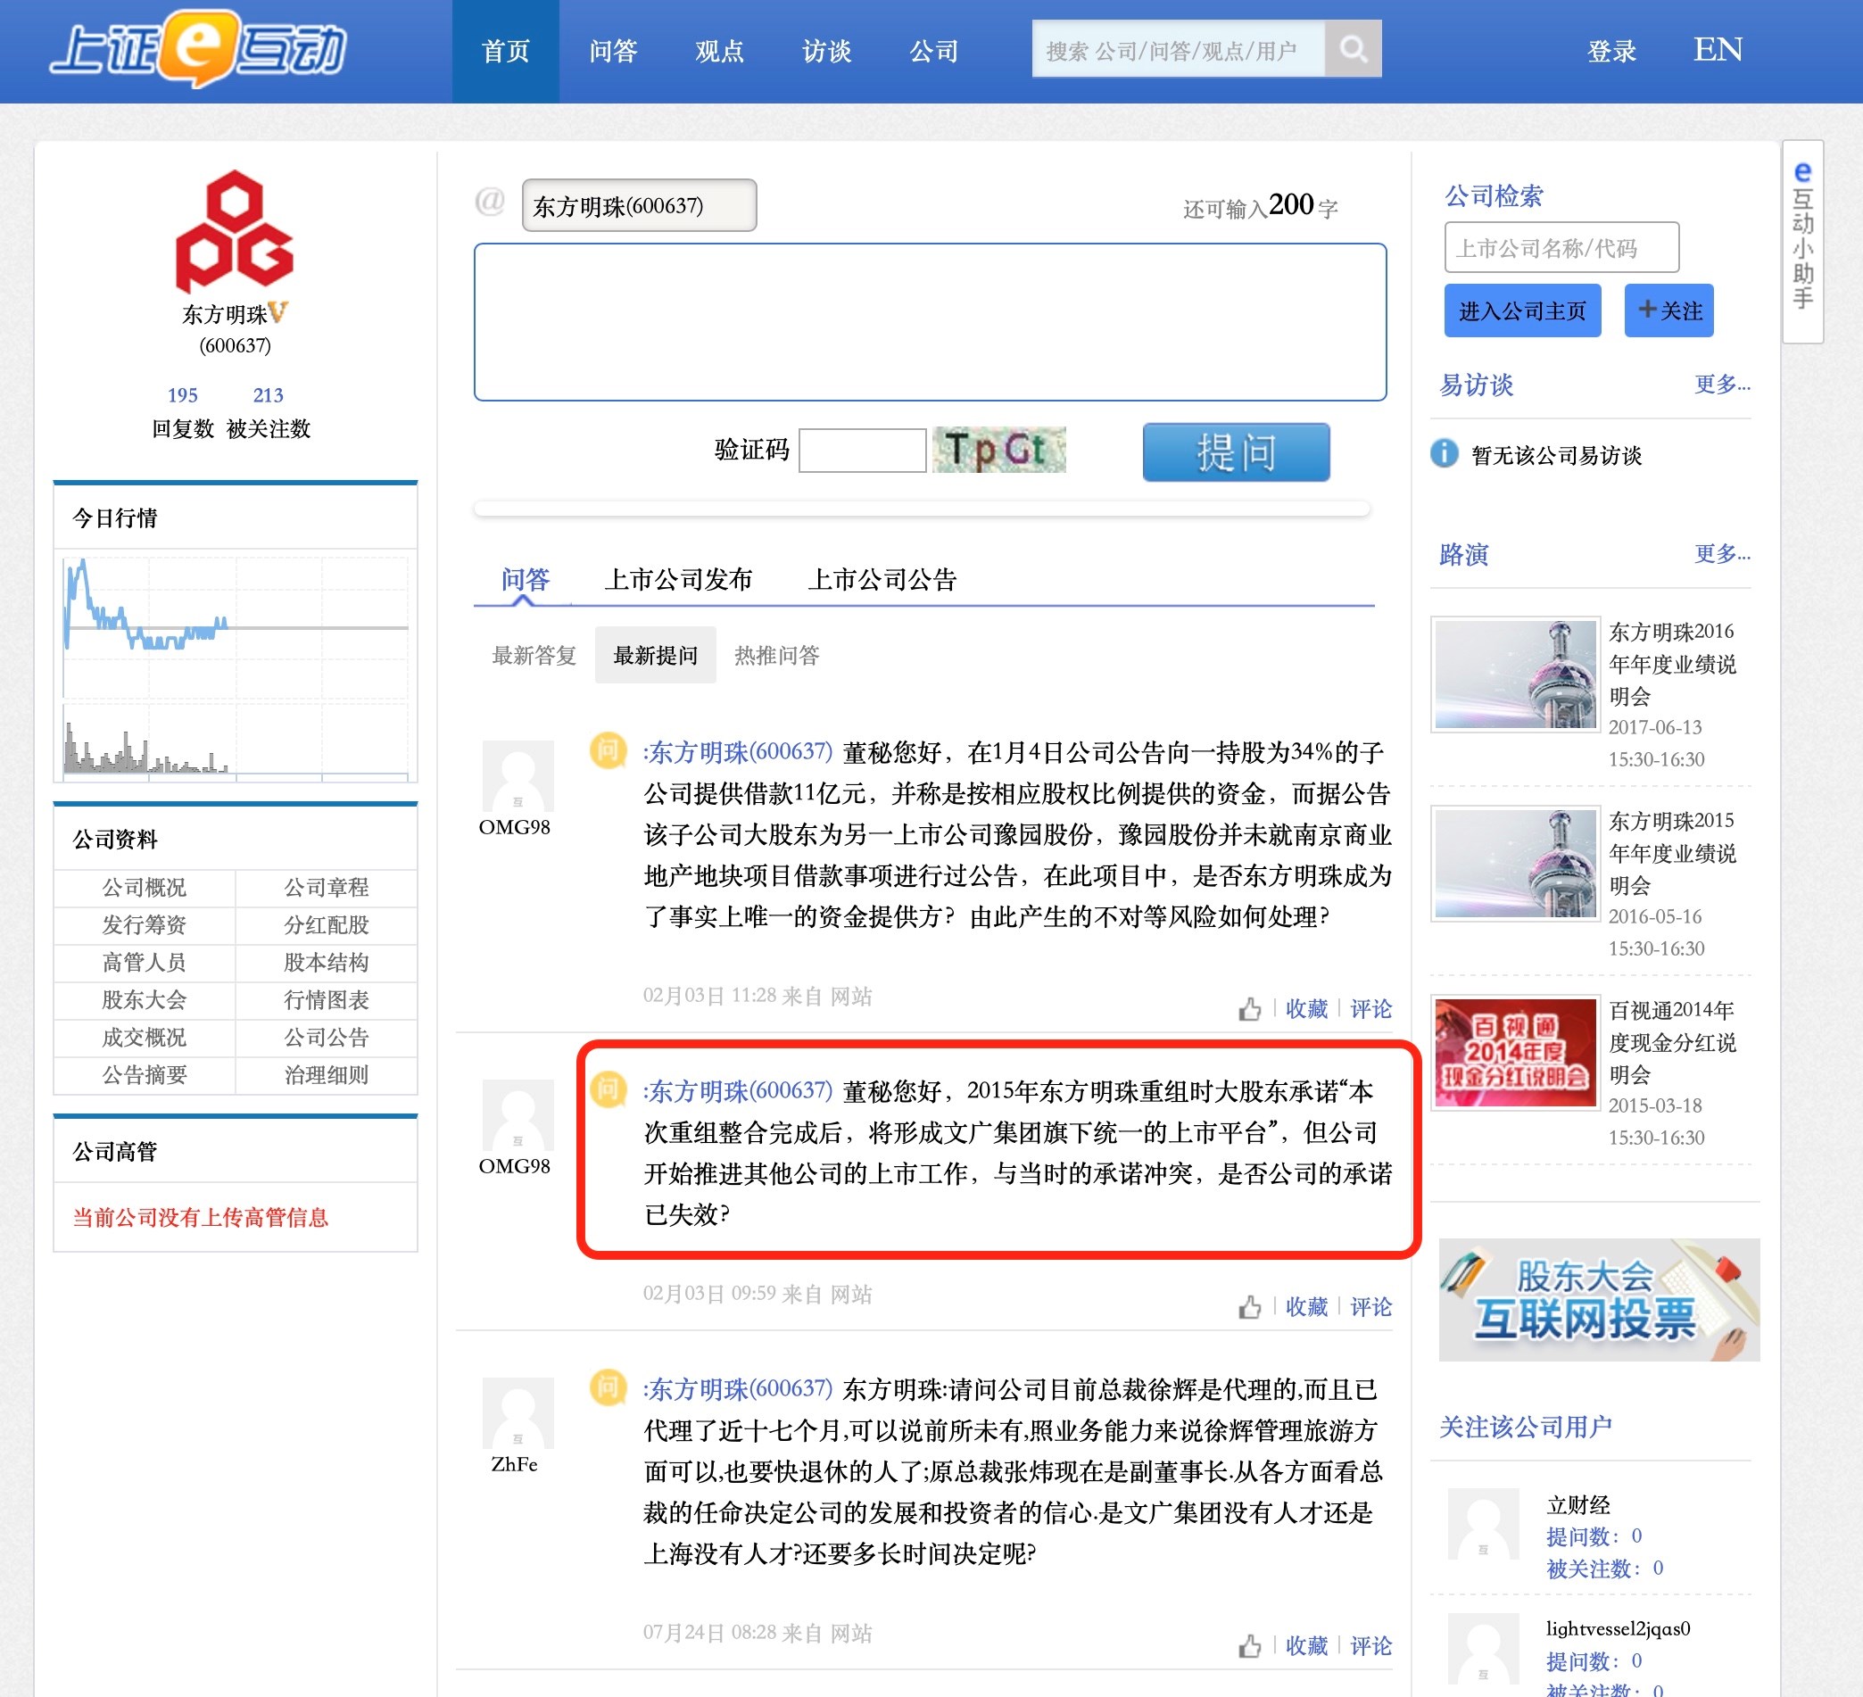Open the 东方明珠(600637) company selector box
The height and width of the screenshot is (1697, 1863).
(639, 205)
